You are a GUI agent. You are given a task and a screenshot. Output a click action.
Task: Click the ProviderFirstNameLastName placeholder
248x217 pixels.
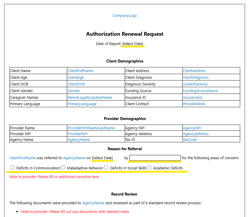tap(91, 128)
